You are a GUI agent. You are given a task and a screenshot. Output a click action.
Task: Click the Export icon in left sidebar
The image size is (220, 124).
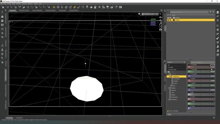click(2, 33)
